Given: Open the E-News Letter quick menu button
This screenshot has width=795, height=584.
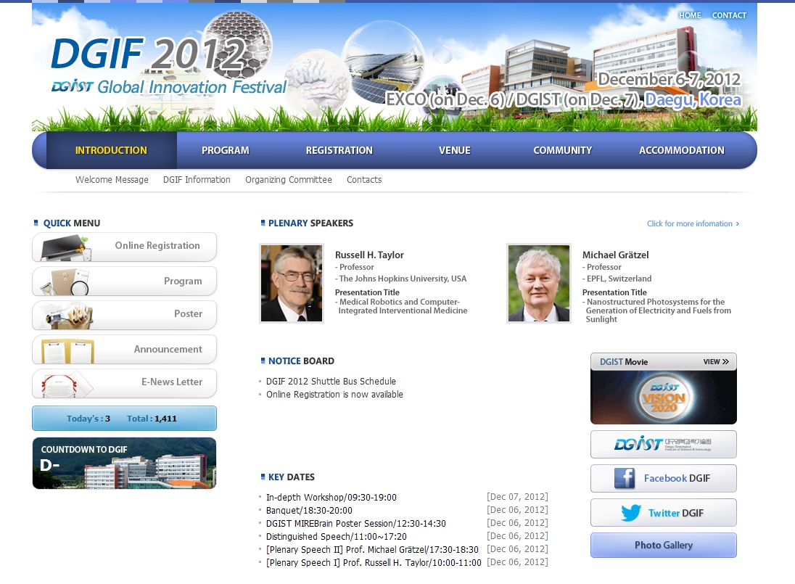Looking at the screenshot, I should [124, 383].
